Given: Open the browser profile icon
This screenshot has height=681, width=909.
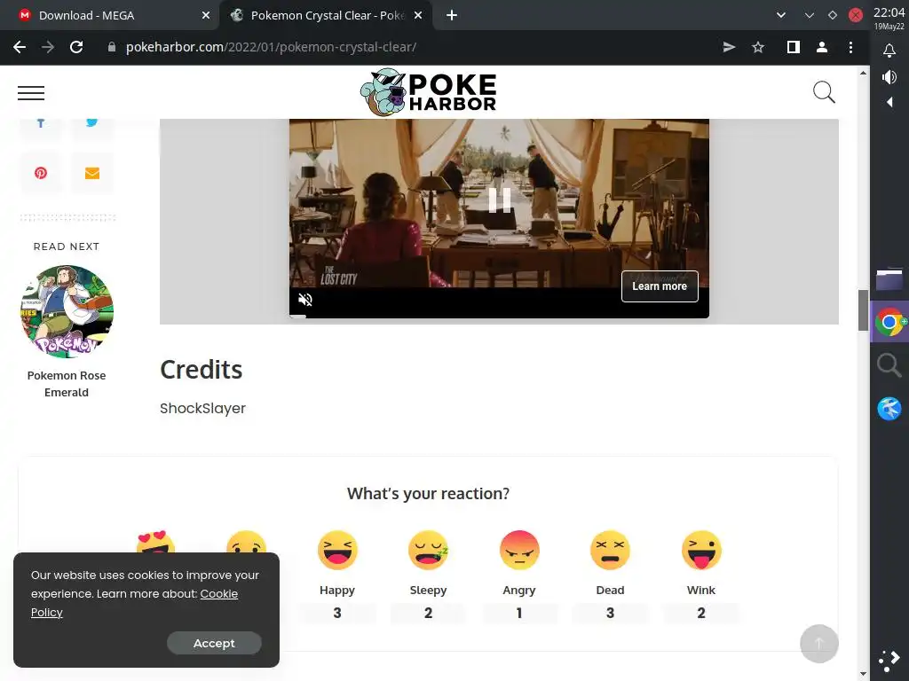Looking at the screenshot, I should coord(821,47).
